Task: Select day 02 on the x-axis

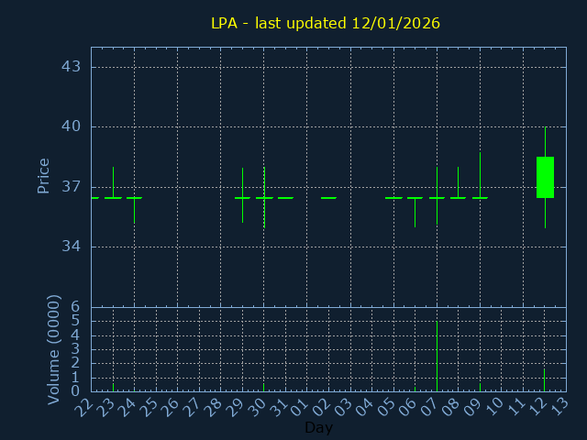Action: (x=323, y=405)
